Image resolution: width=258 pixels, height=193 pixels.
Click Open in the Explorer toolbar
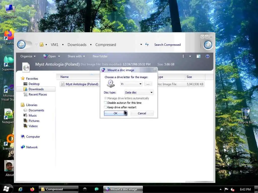tap(50, 56)
